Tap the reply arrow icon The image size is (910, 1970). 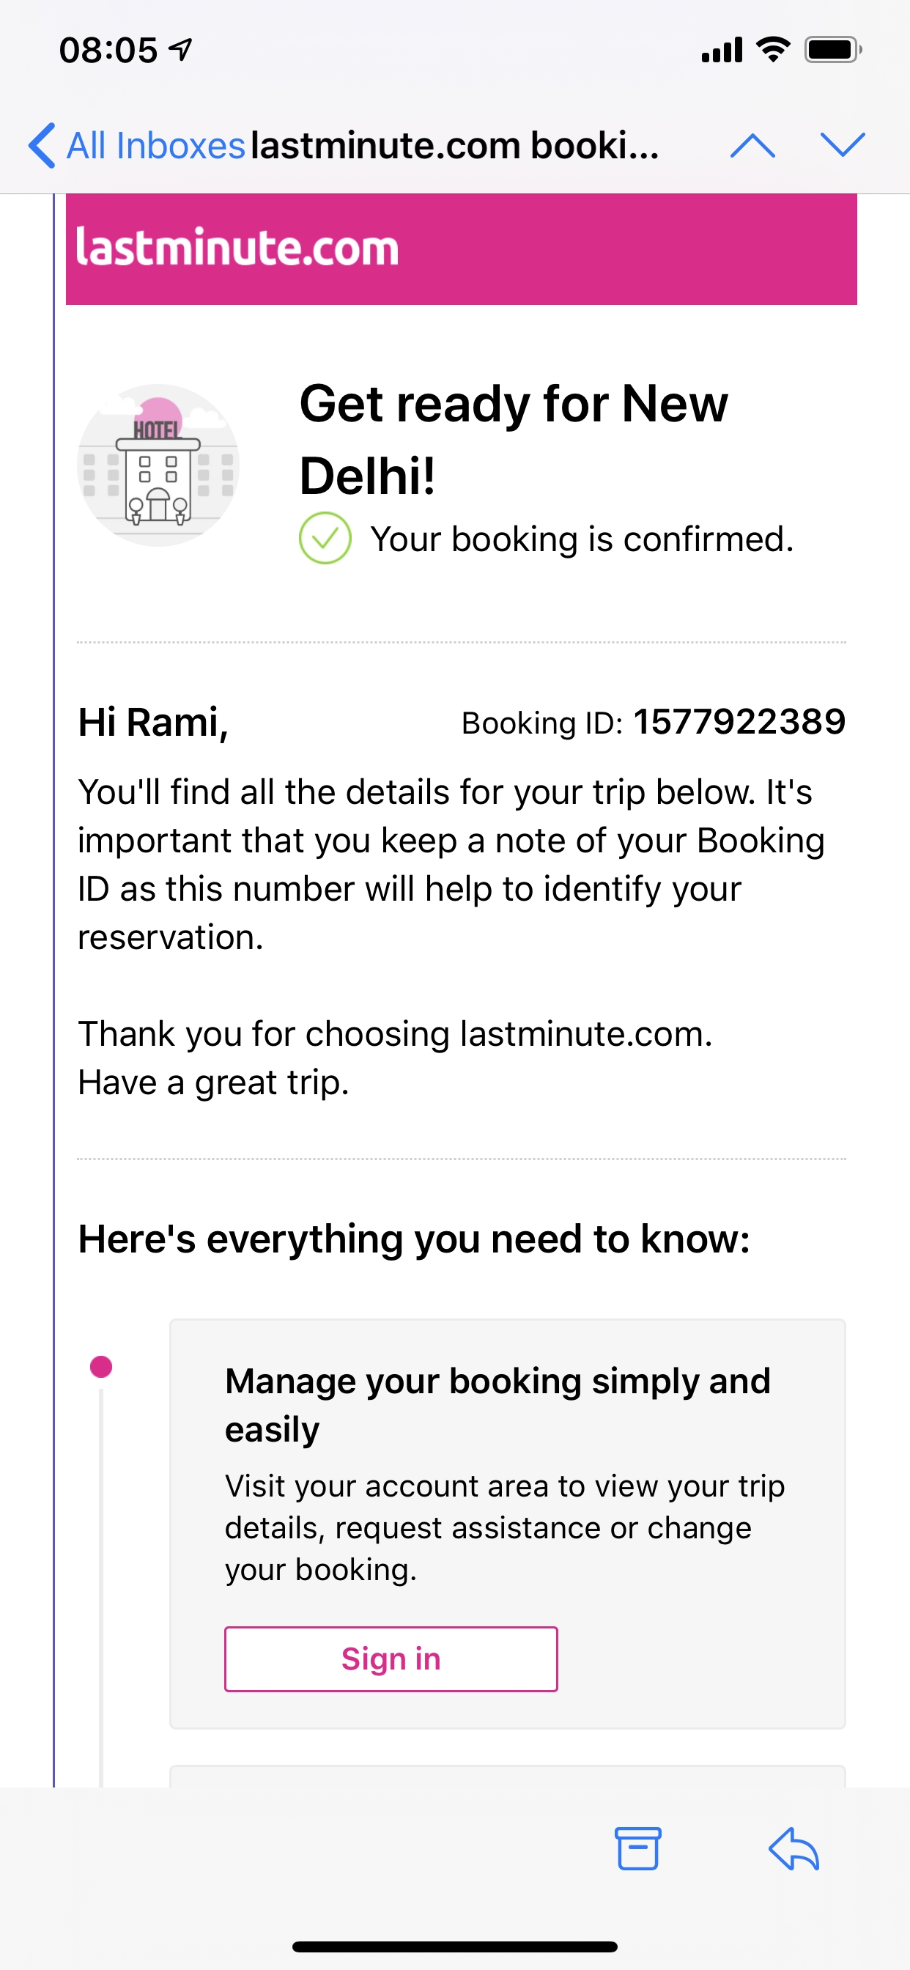point(794,1848)
